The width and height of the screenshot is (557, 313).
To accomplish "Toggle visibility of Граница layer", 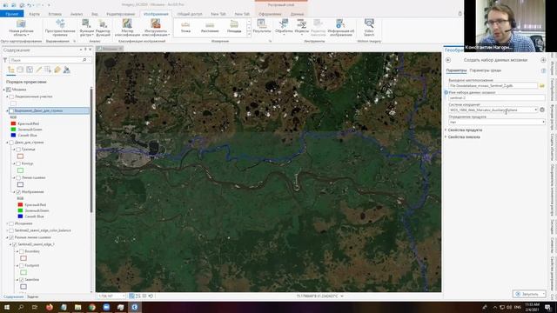I will [x=18, y=150].
